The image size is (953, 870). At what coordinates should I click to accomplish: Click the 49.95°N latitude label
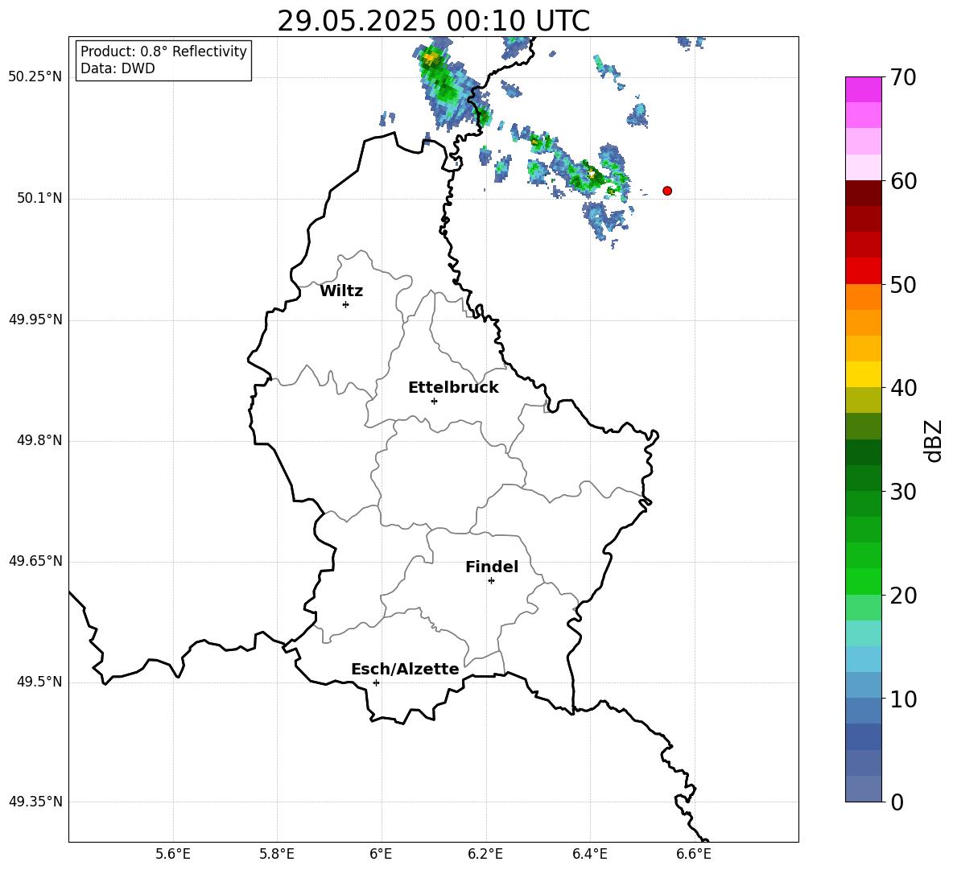coord(35,320)
